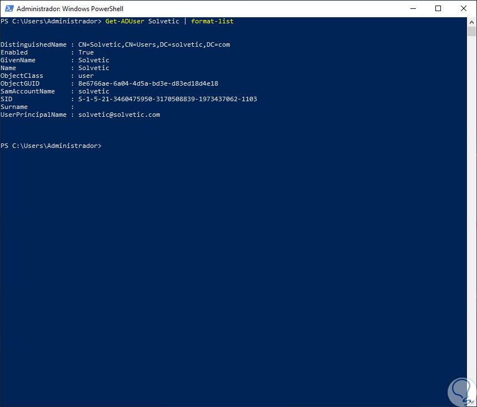Close the Windows PowerShell window
Viewport: 477px width, 407px height.
(x=464, y=8)
